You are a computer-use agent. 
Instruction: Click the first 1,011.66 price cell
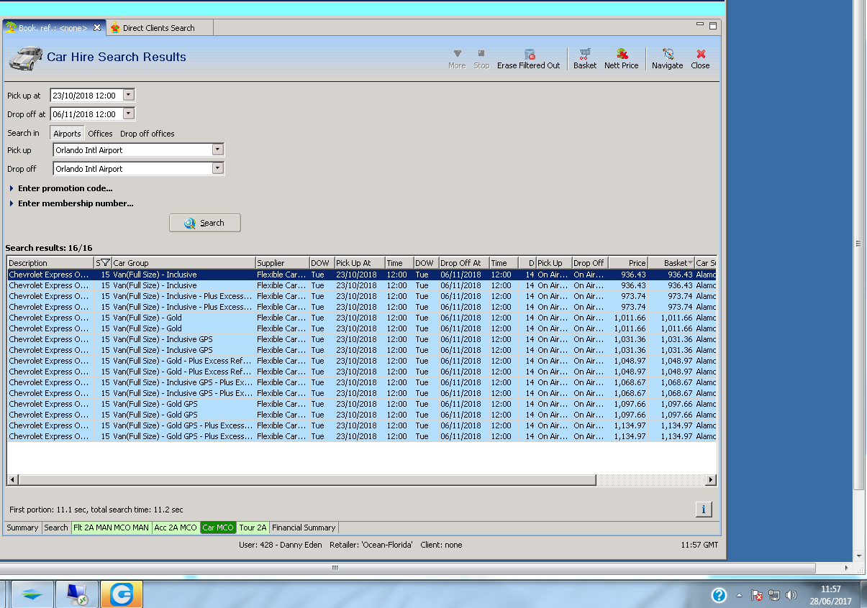[x=630, y=318]
